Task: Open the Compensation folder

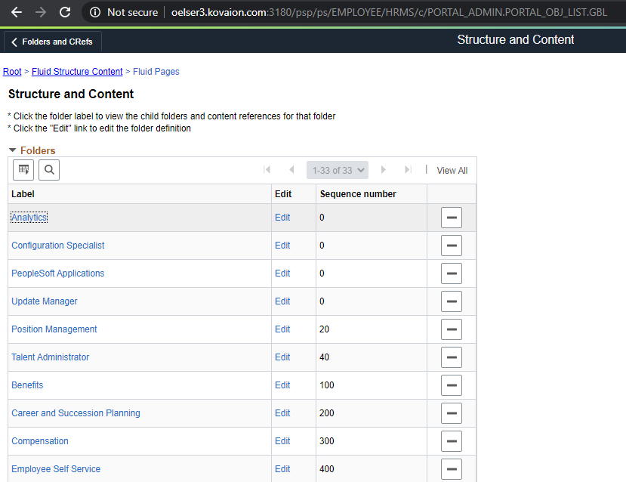Action: [40, 441]
